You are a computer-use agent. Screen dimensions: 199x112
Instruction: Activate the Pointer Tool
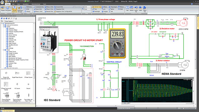(97, 7)
